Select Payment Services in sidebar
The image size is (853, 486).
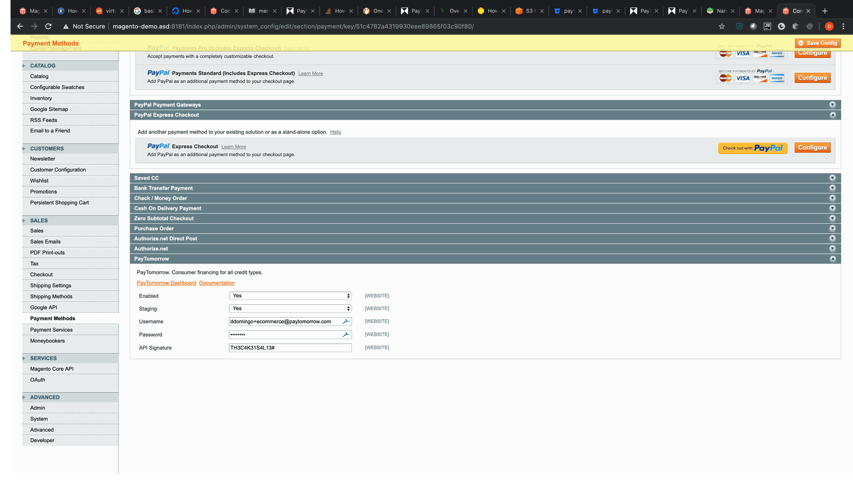point(51,330)
